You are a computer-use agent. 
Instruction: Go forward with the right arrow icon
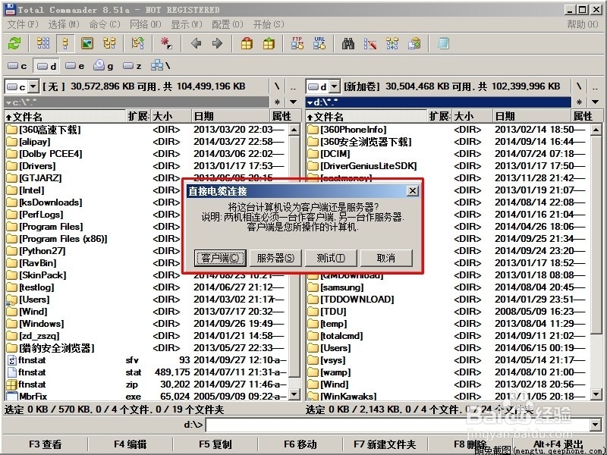coord(217,43)
